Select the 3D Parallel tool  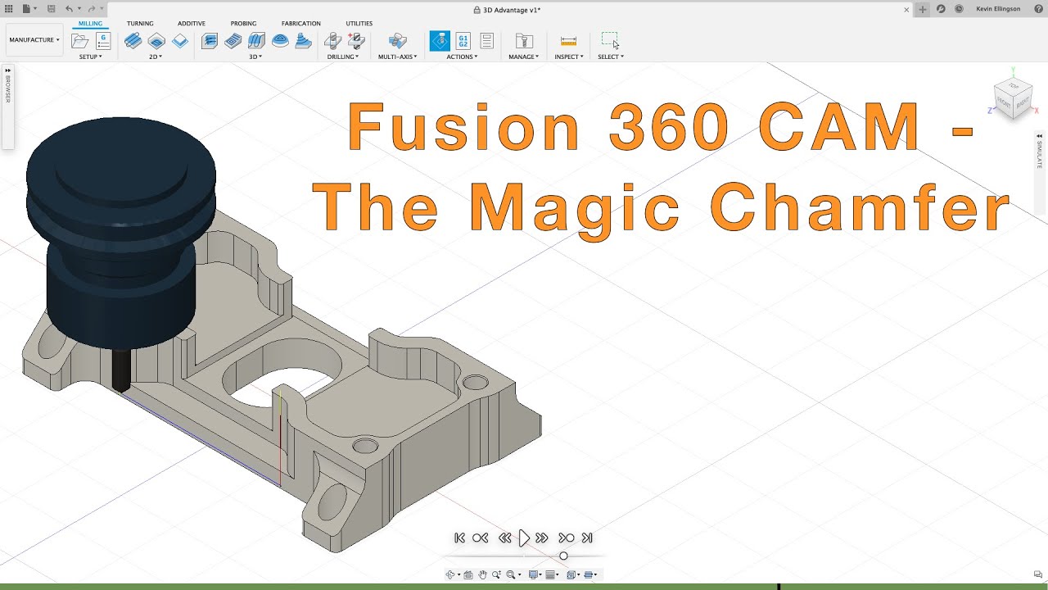click(256, 40)
